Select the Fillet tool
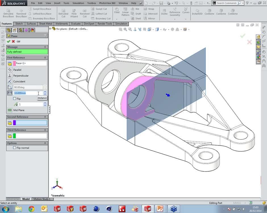The width and height of the screenshot is (267, 213). pos(117,12)
